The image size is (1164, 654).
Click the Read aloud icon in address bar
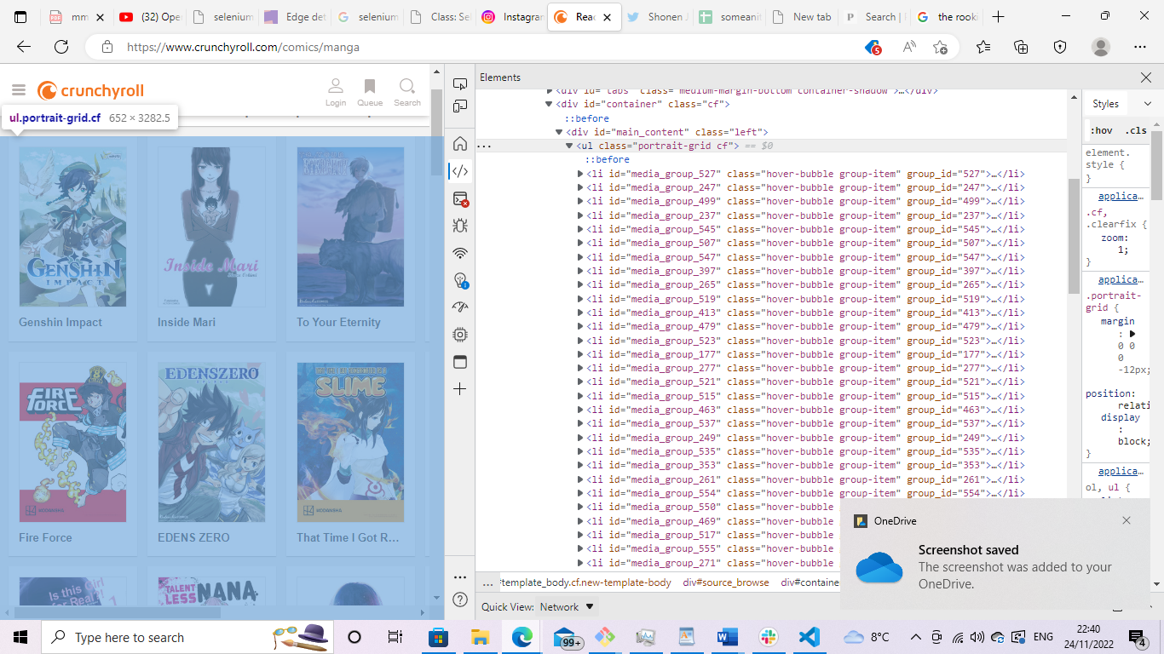coord(909,47)
